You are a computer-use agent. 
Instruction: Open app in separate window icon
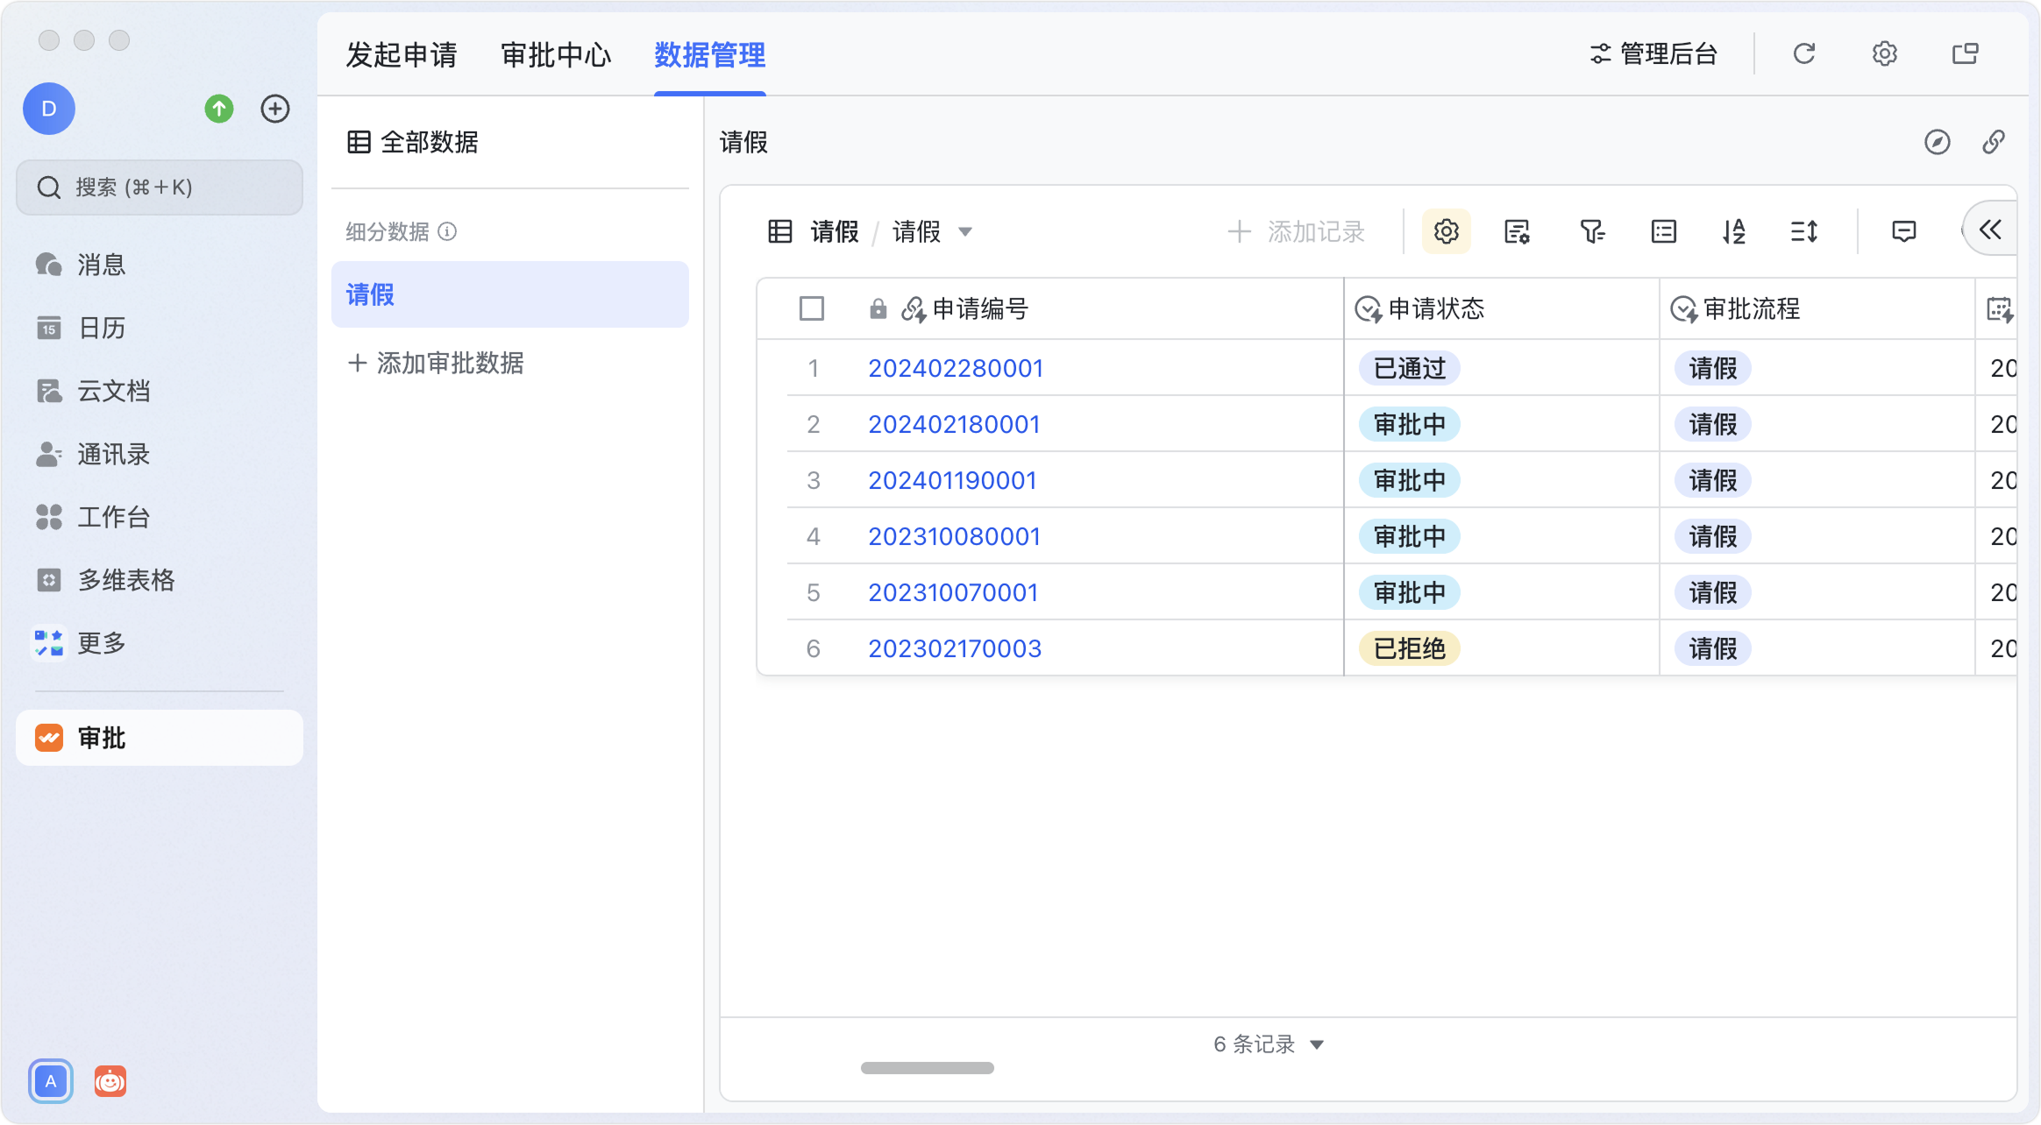(x=1965, y=54)
